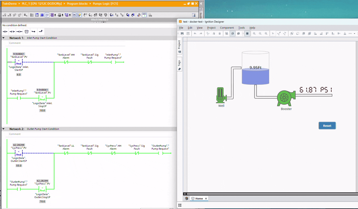The height and width of the screenshot is (209, 358).
Task: Click Close branch icon in TIA favorites
Action: (x=41, y=32)
